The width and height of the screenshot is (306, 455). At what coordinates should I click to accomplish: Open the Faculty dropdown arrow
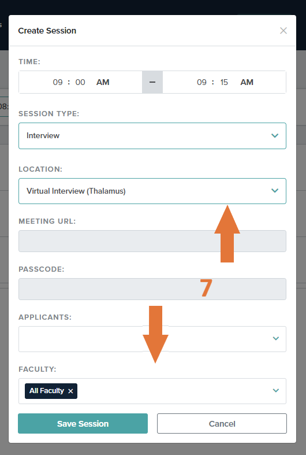tap(276, 391)
